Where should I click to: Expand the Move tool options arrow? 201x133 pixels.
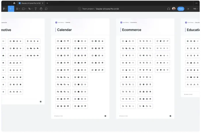[13, 9]
